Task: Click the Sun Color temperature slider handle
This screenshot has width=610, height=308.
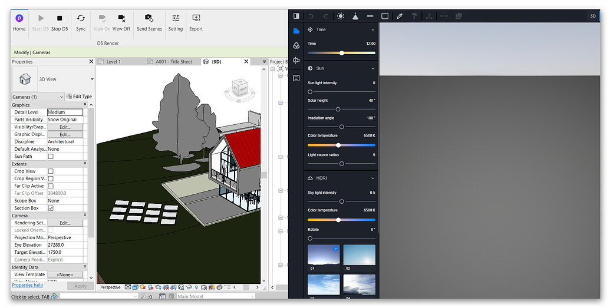Action: click(338, 145)
